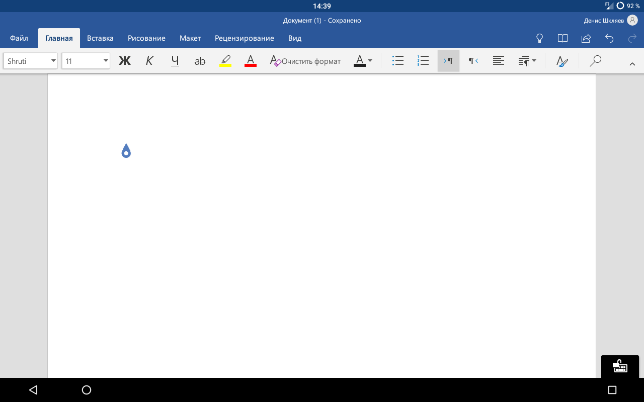644x402 pixels.
Task: Tap the blue text cursor handle
Action: (126, 151)
